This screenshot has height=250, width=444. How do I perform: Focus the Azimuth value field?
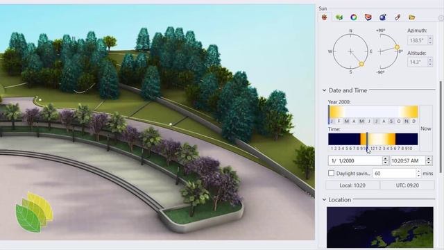pyautogui.click(x=417, y=40)
